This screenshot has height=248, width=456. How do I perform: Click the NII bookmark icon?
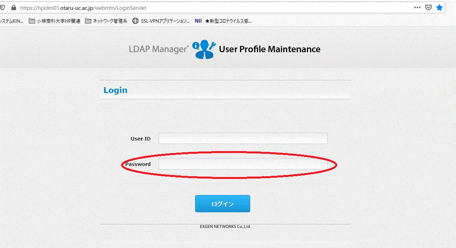pyautogui.click(x=198, y=21)
